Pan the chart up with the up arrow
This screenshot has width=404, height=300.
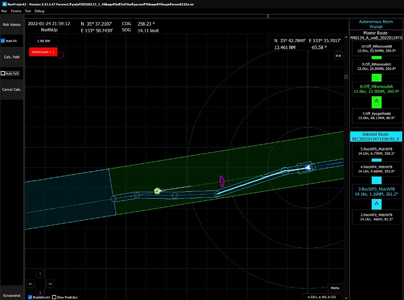click(40, 274)
